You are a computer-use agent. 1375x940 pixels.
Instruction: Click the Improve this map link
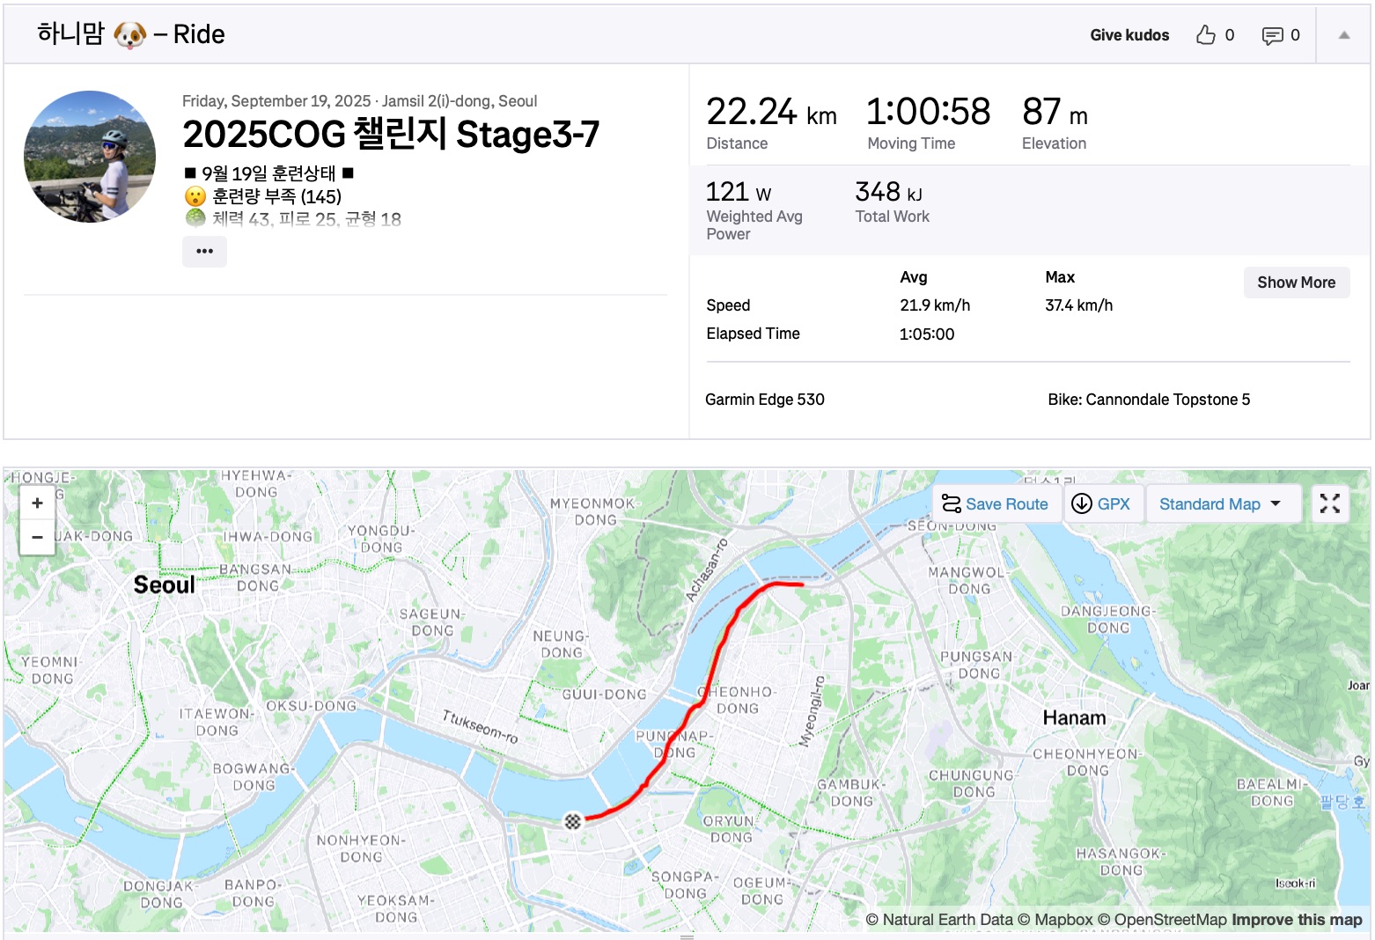coord(1297,920)
